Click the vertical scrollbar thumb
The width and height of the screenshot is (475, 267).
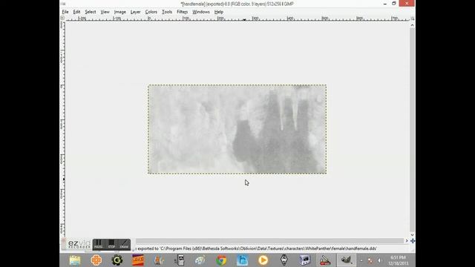point(413,130)
